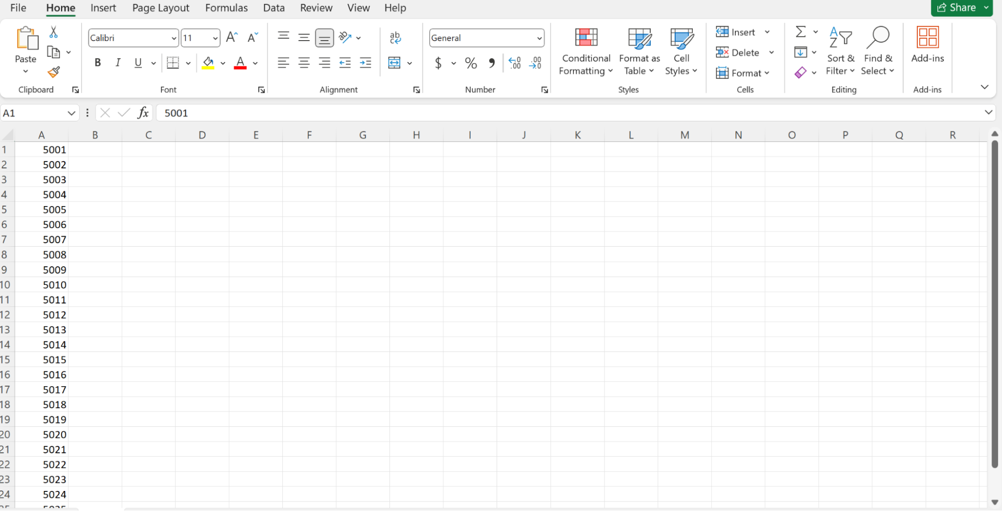Select the Format Painter brush icon
This screenshot has height=511, width=1002.
tap(54, 72)
